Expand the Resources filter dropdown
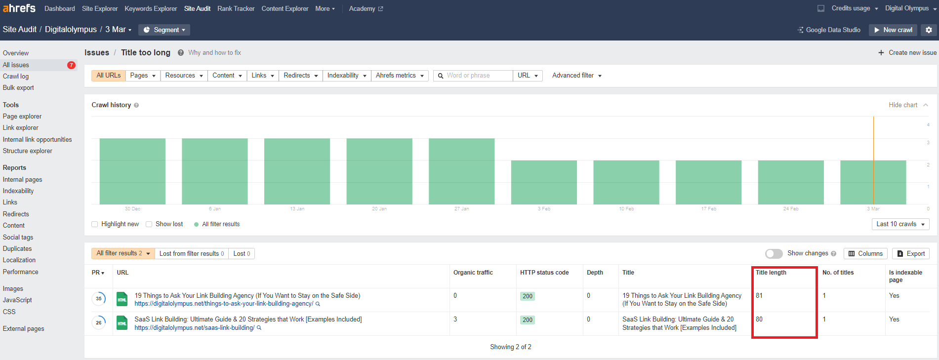Screen dimensions: 939x360 [184, 76]
